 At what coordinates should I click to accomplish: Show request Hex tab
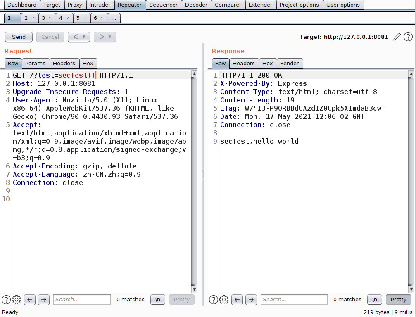click(x=88, y=63)
